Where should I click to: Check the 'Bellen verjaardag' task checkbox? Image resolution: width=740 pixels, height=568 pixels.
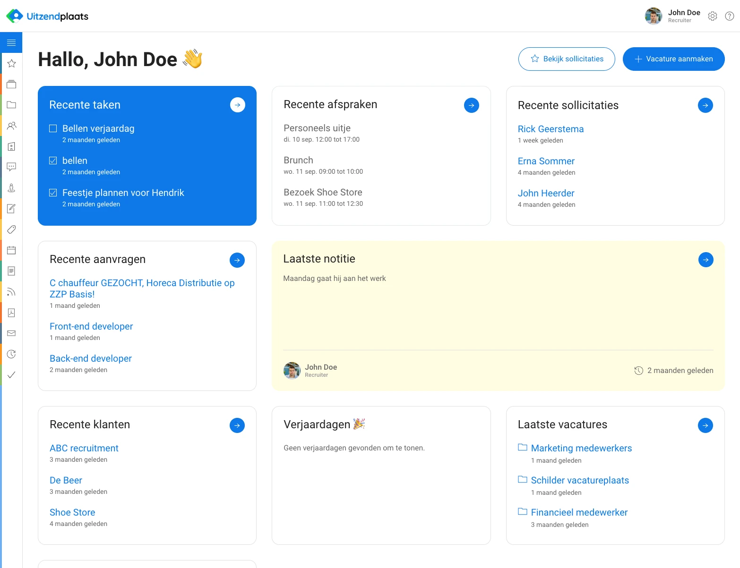pos(52,128)
